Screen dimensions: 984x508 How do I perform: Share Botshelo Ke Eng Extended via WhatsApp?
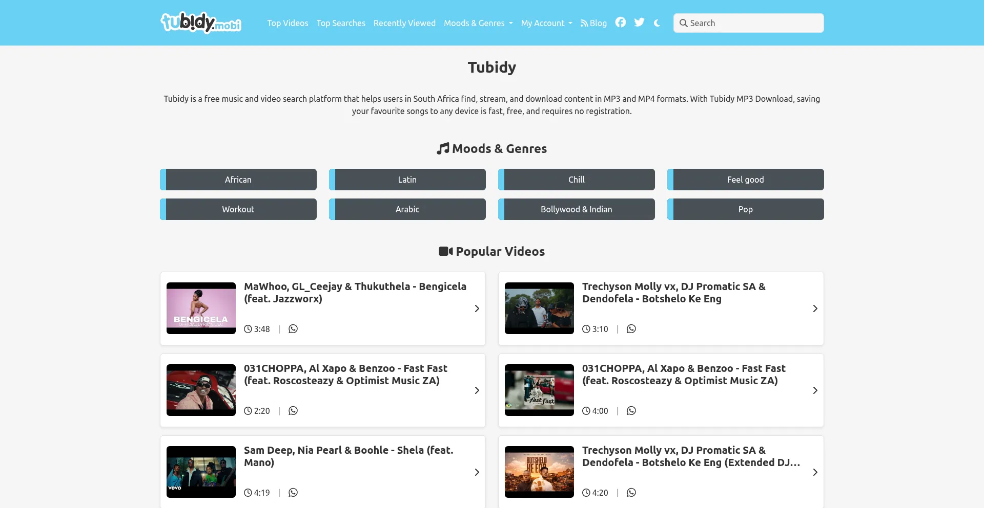click(x=631, y=493)
